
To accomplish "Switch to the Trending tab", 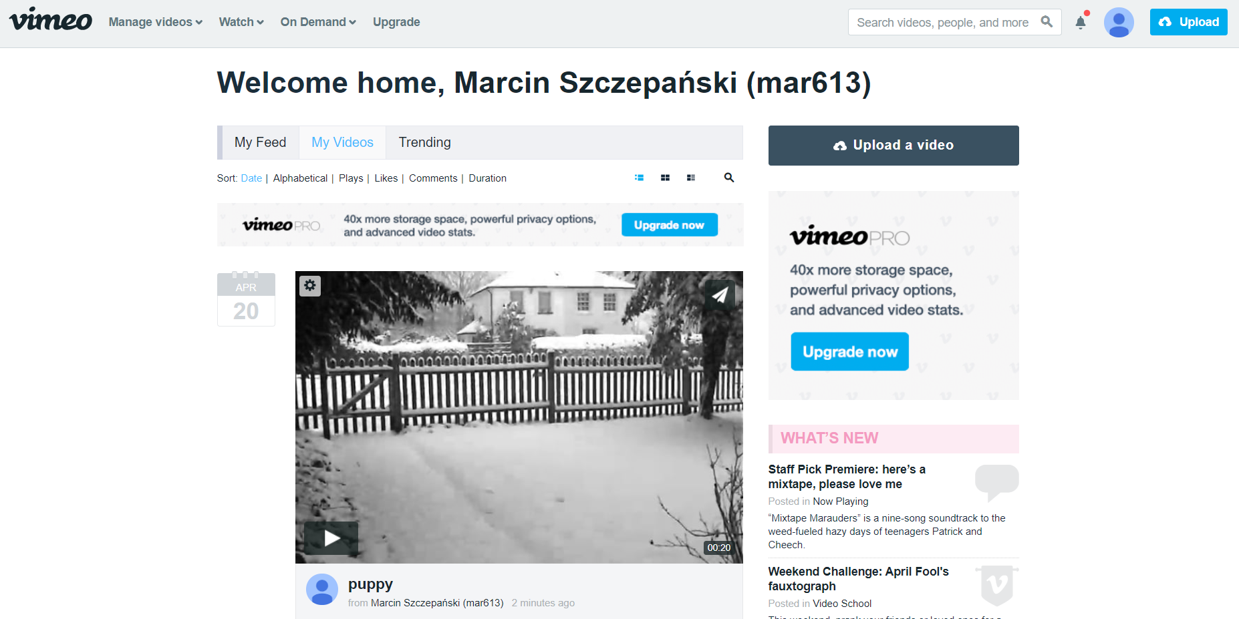I will click(425, 142).
